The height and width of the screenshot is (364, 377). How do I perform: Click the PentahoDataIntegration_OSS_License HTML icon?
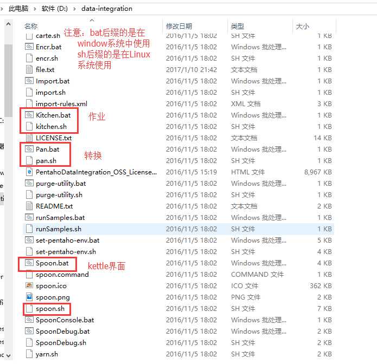29,172
